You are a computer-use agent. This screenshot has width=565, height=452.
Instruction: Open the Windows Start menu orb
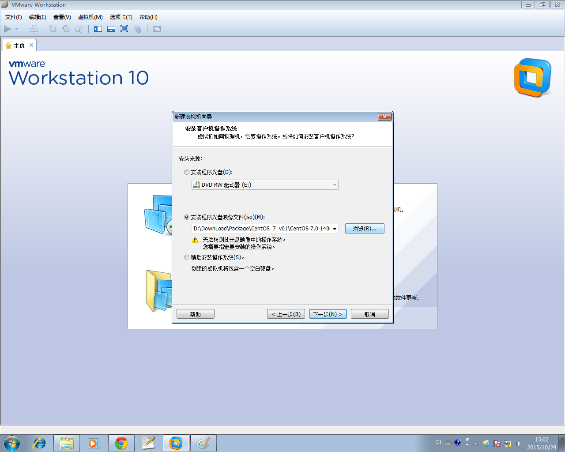tap(12, 443)
